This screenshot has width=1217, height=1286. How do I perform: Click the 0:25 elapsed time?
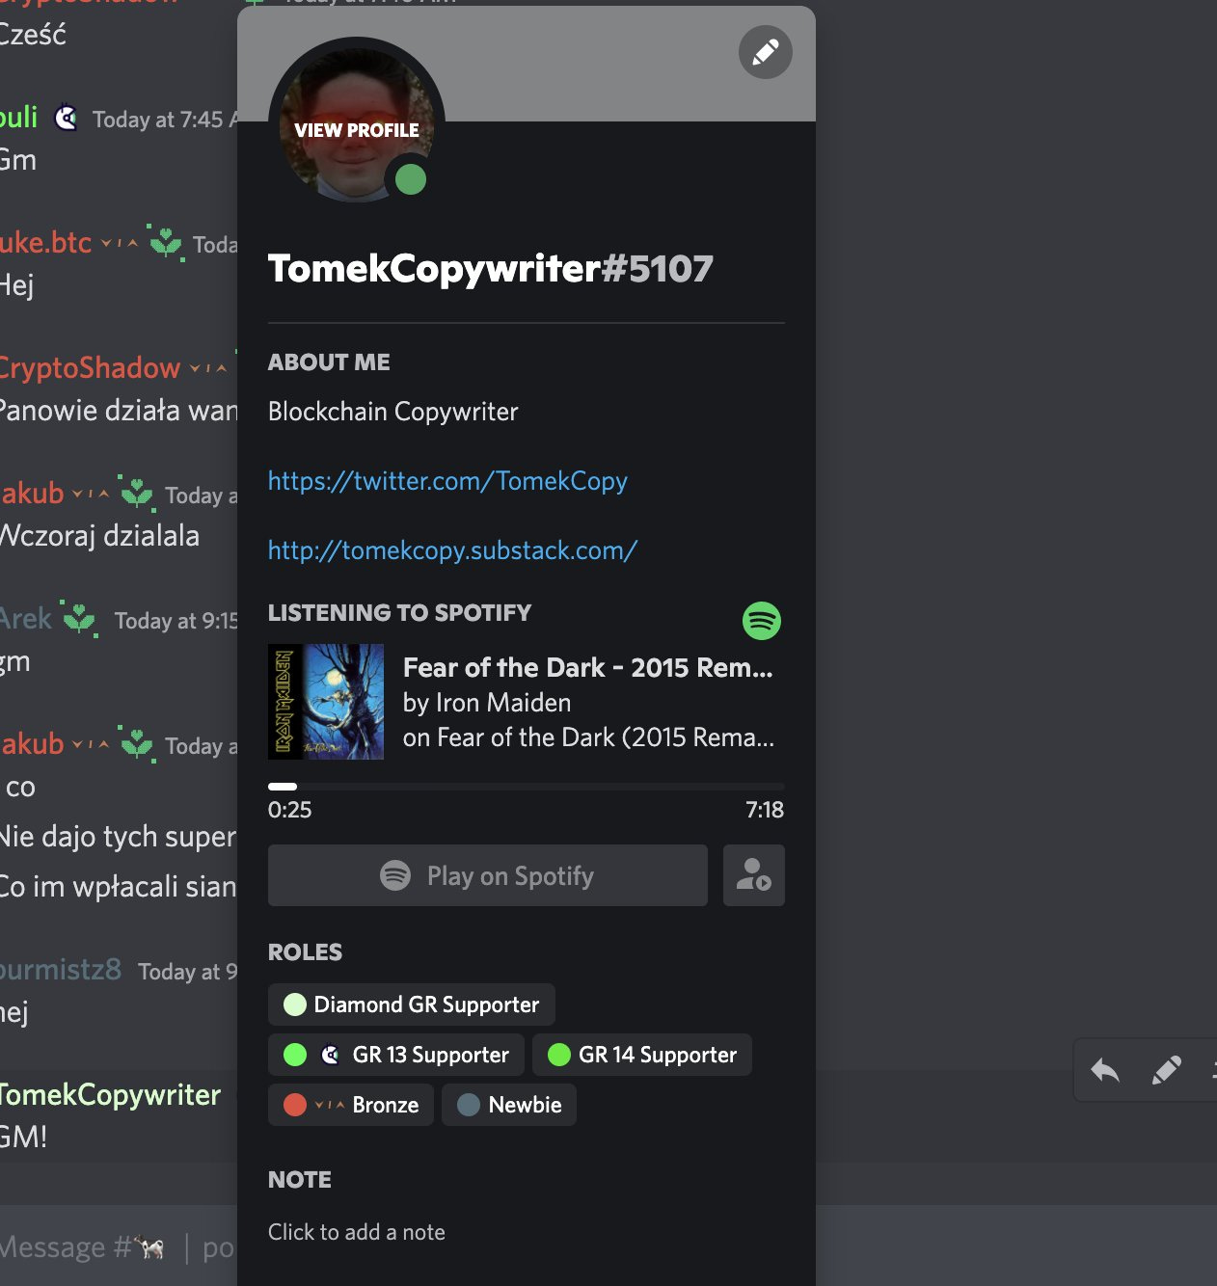[290, 810]
